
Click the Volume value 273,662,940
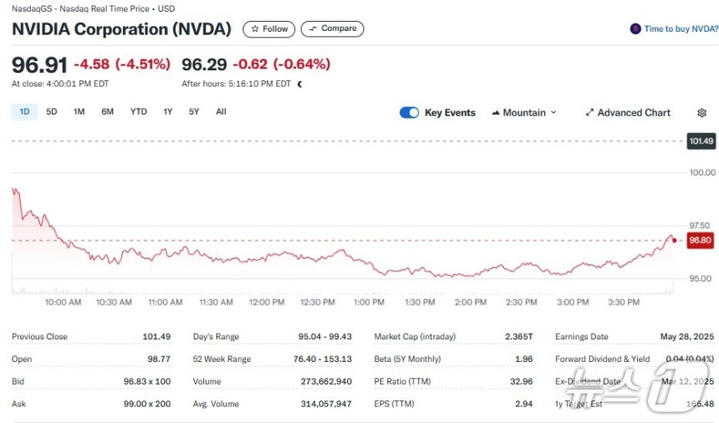(x=326, y=381)
